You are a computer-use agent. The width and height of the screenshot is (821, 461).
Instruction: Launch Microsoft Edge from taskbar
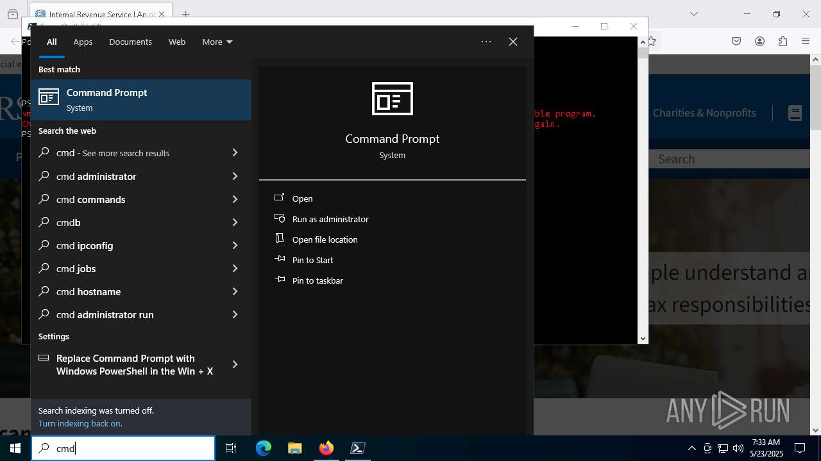(x=264, y=448)
